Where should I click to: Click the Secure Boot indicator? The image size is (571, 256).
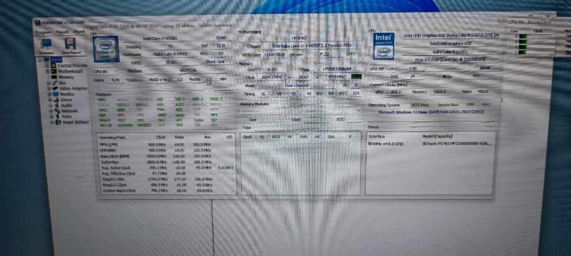pyautogui.click(x=448, y=105)
